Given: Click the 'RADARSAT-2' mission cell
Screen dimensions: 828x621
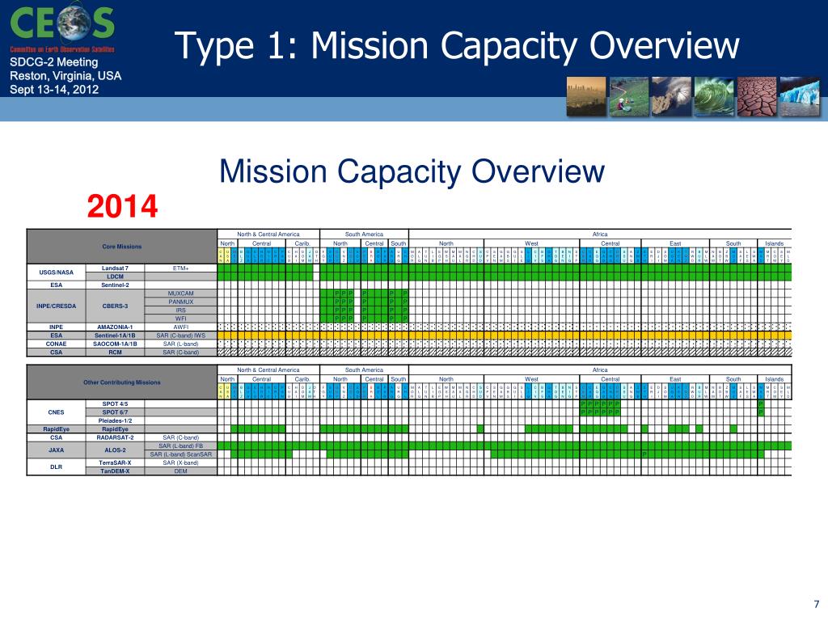Looking at the screenshot, I should click(x=115, y=437).
